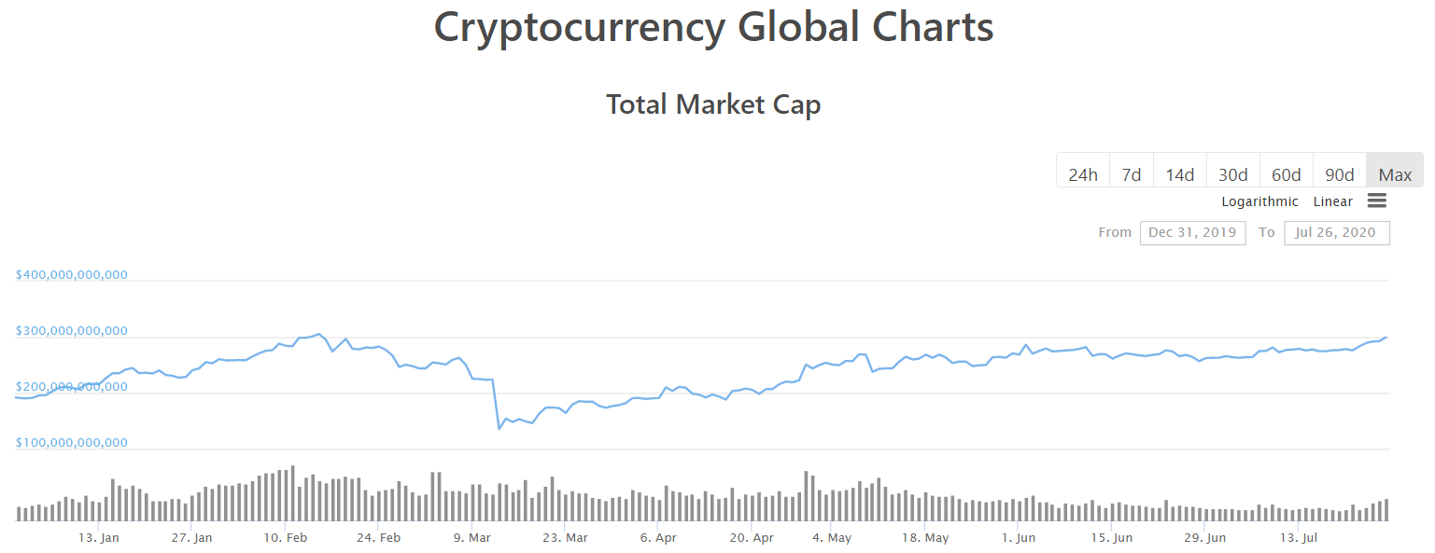Viewport: 1435px width, 553px height.
Task: Select the 90d time range
Action: pos(1340,174)
